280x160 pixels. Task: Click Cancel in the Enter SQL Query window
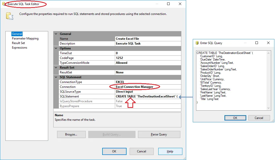[x=259, y=118]
